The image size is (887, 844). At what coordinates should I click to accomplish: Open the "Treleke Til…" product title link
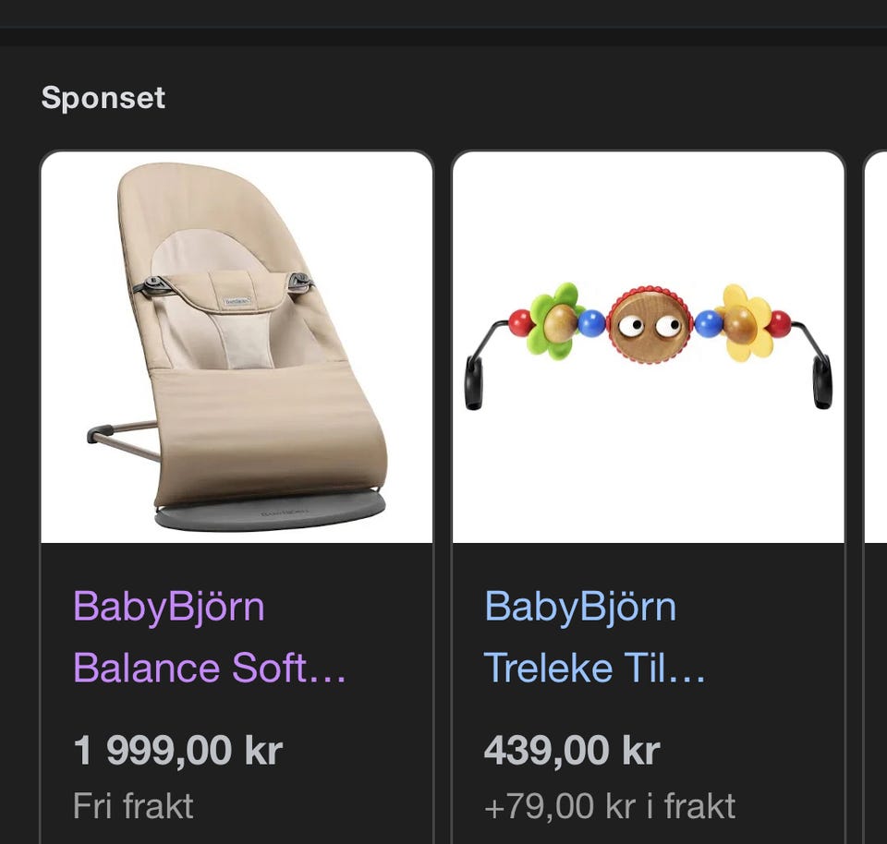(x=594, y=668)
